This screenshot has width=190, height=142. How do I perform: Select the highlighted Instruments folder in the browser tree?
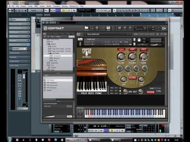tap(58, 56)
